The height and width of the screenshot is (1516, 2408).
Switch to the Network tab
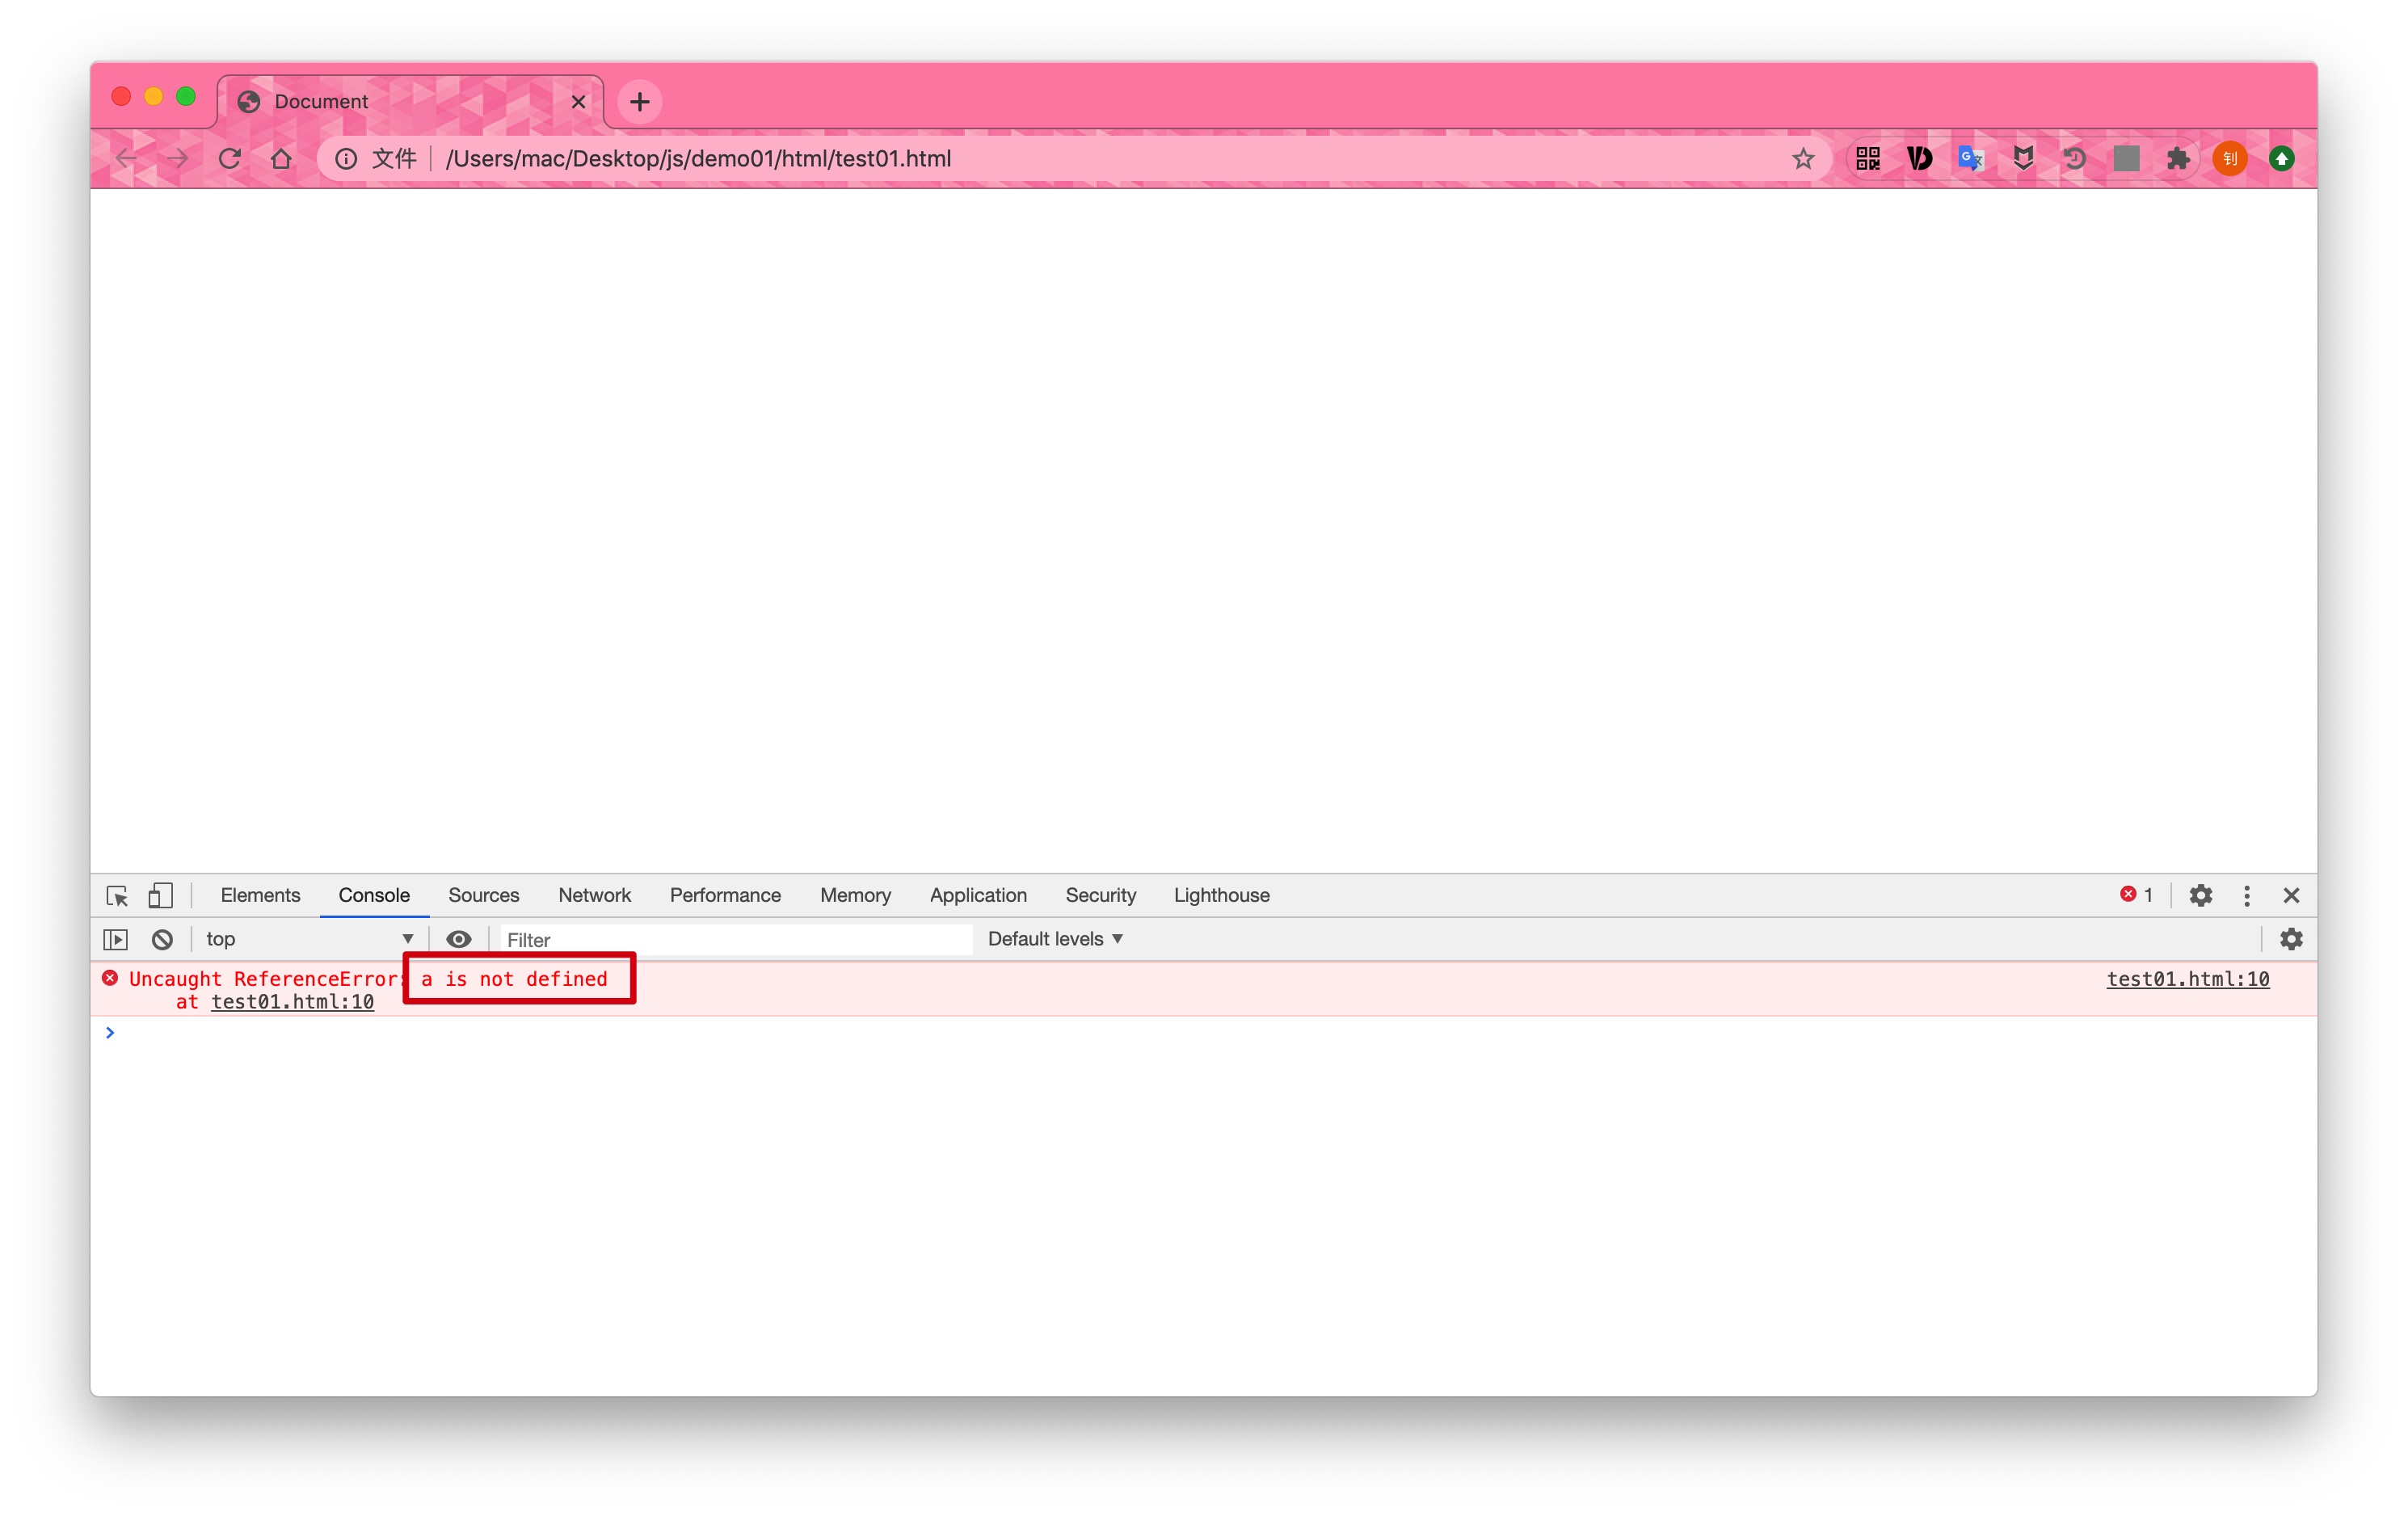tap(594, 895)
